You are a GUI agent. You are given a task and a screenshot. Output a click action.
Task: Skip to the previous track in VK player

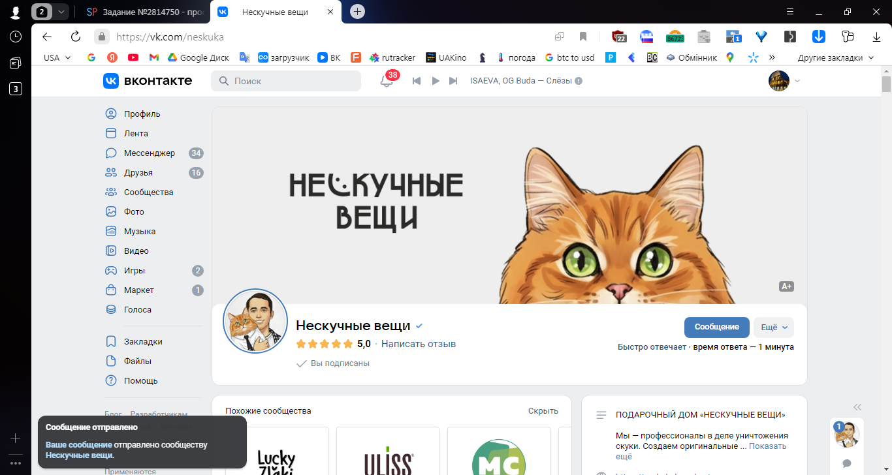pyautogui.click(x=416, y=81)
